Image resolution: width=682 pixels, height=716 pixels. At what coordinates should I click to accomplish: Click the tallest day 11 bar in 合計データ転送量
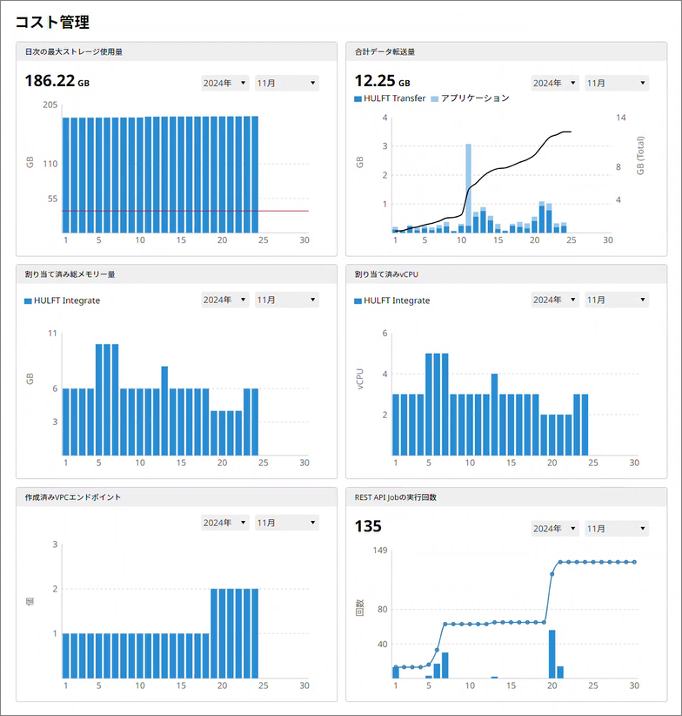click(x=468, y=187)
